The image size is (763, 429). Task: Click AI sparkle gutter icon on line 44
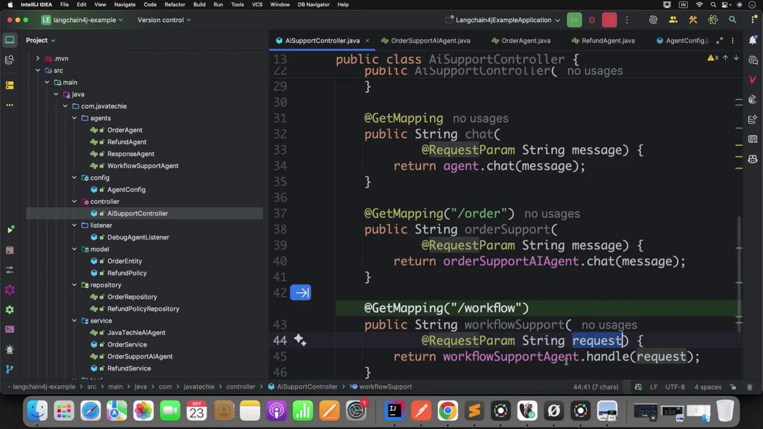pos(300,340)
